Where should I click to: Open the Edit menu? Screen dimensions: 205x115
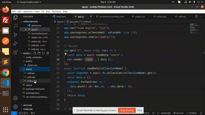(19, 11)
